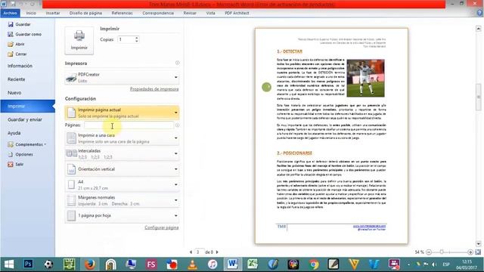
Task: Click the page preview thumbnail
Action: click(331, 136)
